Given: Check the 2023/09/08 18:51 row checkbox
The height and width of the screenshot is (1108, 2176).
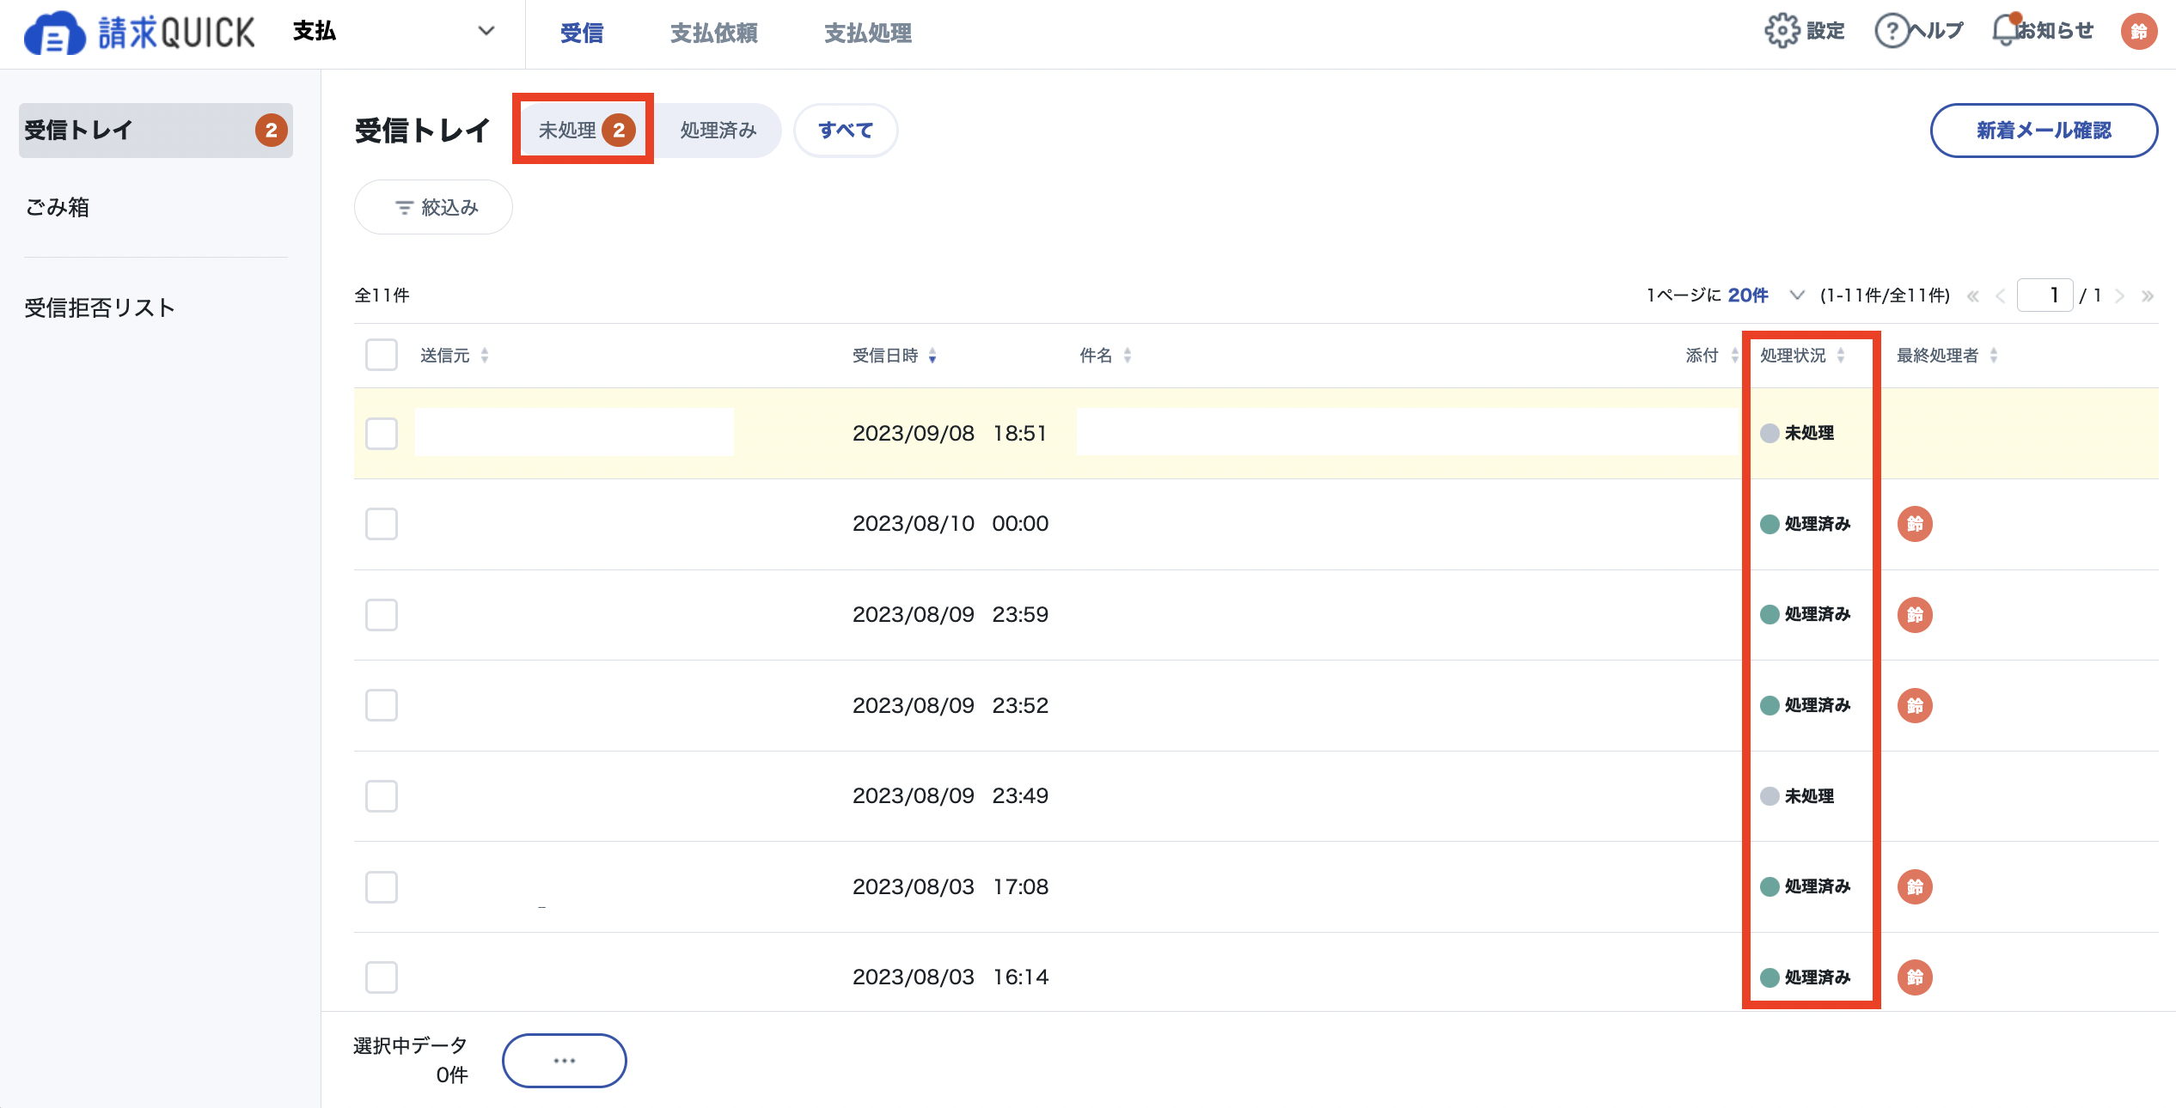Looking at the screenshot, I should pos(382,434).
